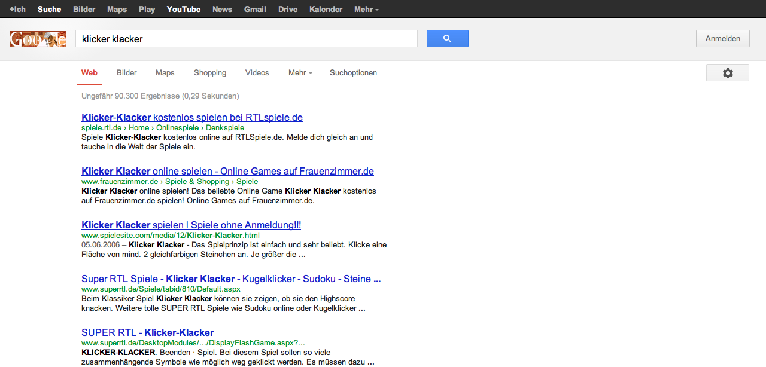Click the blue magnifier search button
The image size is (766, 367).
point(447,39)
